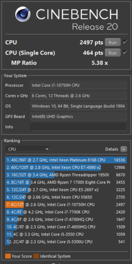Click the brown Identical System legend square

(x=36, y=256)
